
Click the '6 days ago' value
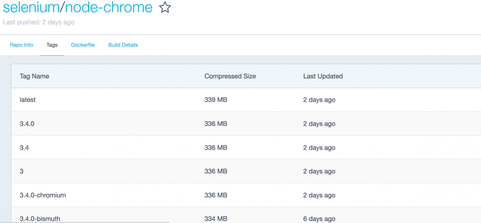319,219
